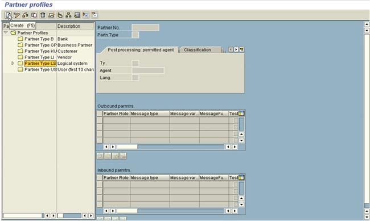Viewport: 370px width, 221px height.
Task: Click the expand subtree toolbar icon
Action: tap(85, 15)
